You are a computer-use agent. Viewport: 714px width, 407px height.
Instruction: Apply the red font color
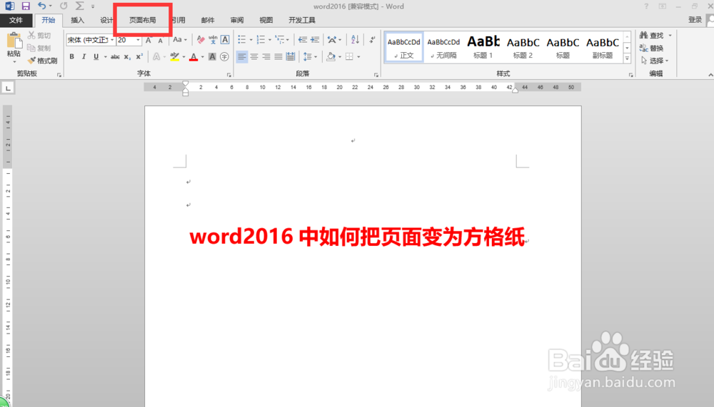(x=193, y=57)
